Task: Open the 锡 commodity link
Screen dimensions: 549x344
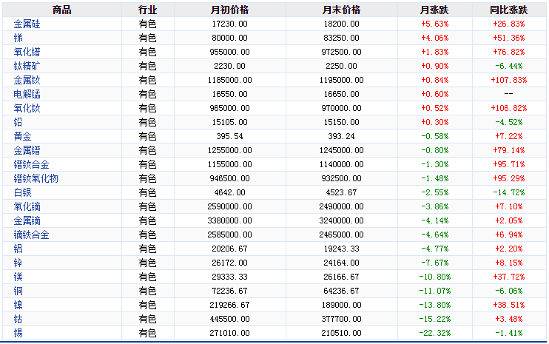Action: [18, 333]
